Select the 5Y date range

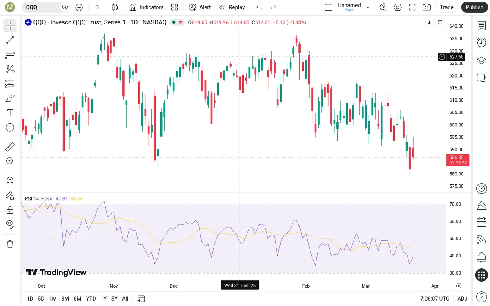coord(114,299)
